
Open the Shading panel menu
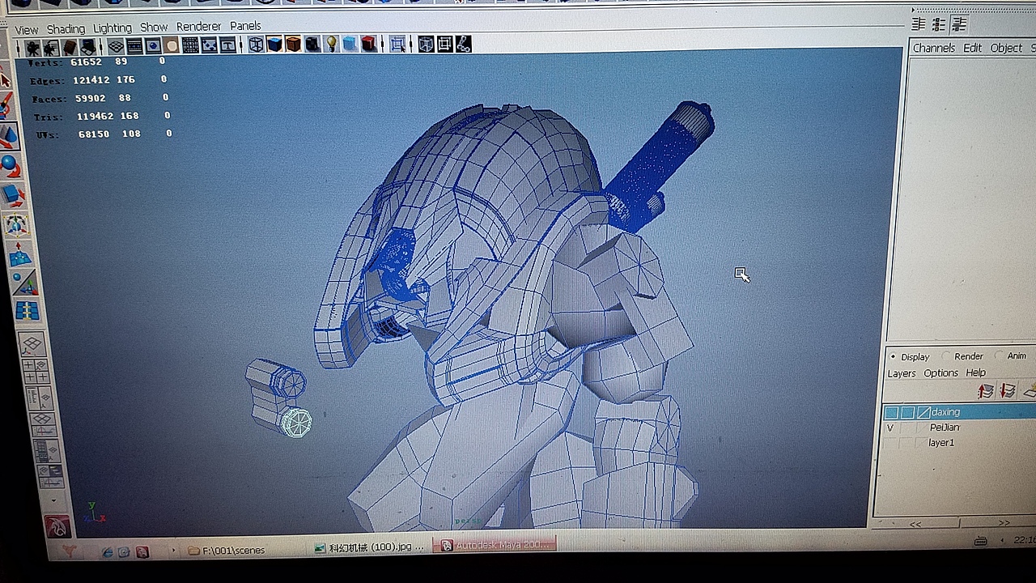click(x=66, y=29)
